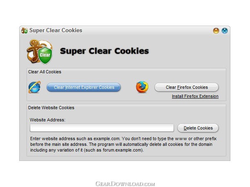The height and width of the screenshot is (187, 250).
Task: Clear Internet Explorer cookies
Action: [x=84, y=87]
